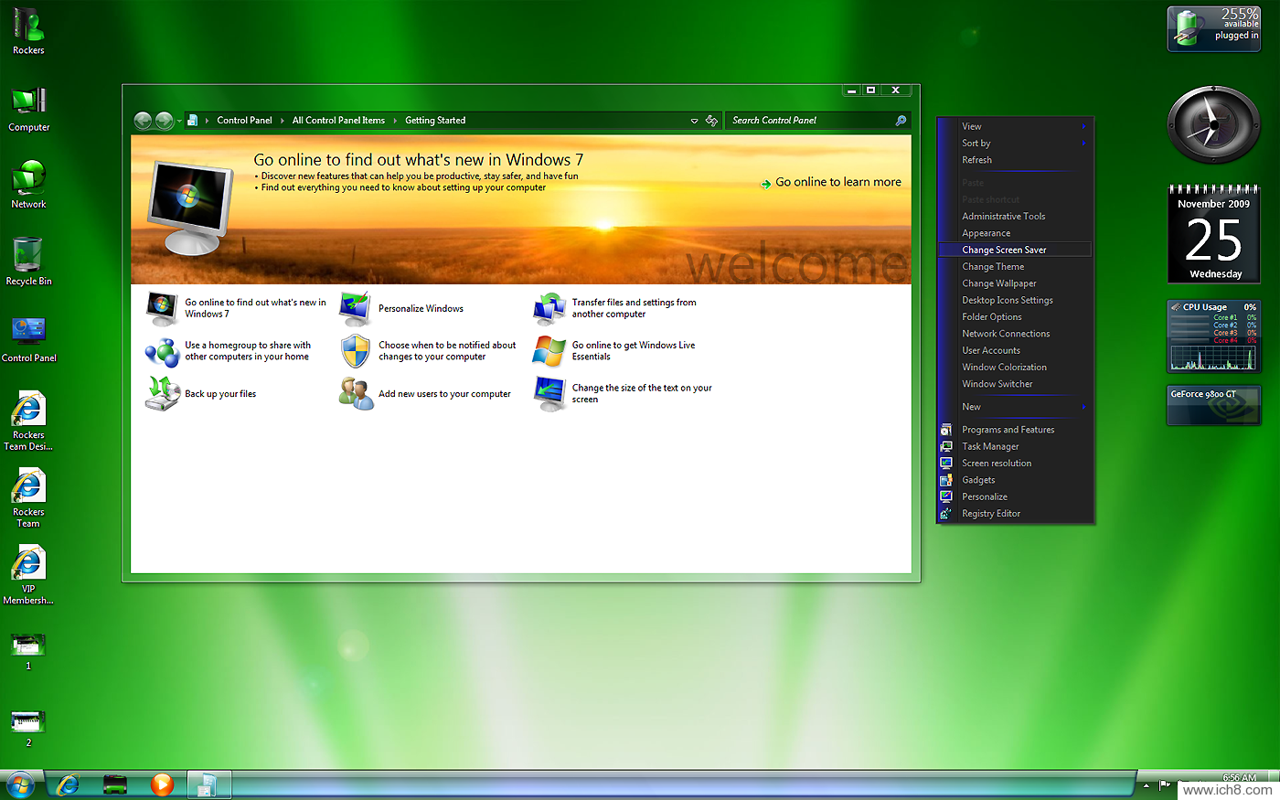Open the Rockers Team internet shortcut
Image resolution: width=1280 pixels, height=800 pixels.
point(28,498)
